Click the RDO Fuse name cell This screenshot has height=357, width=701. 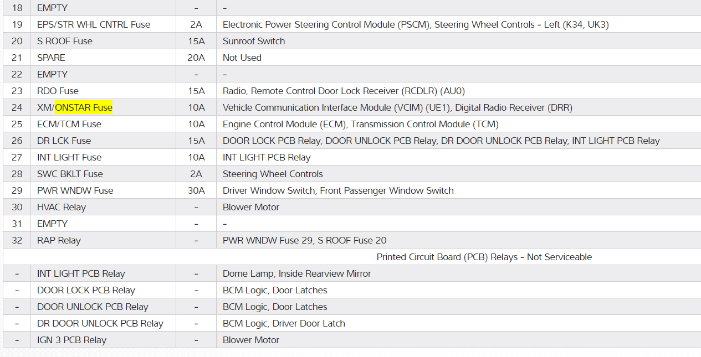58,91
